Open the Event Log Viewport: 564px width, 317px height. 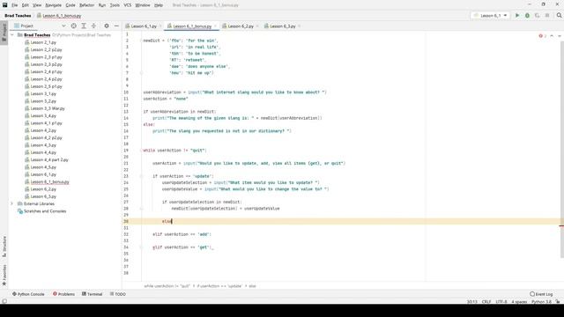click(541, 294)
